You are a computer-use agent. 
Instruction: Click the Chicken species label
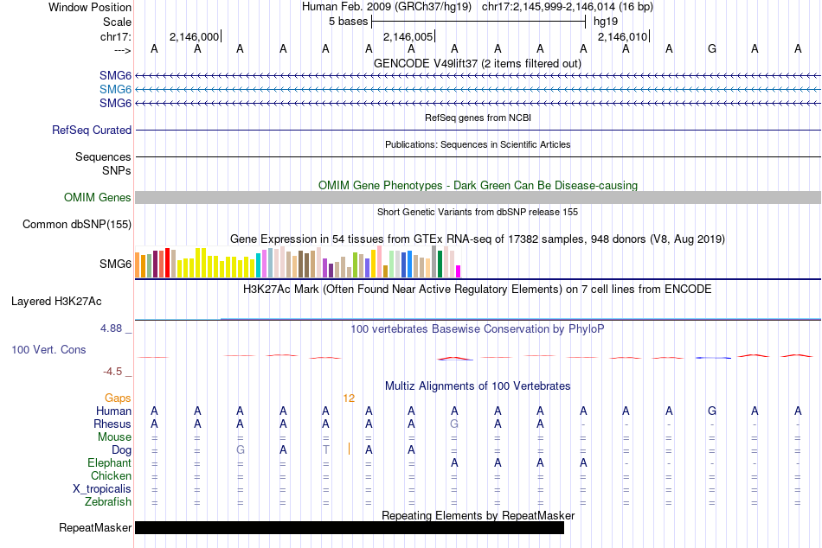click(111, 475)
